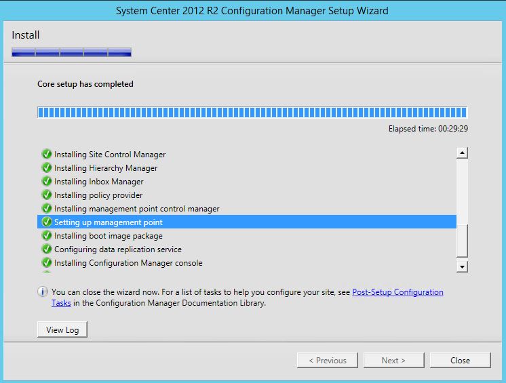Open the Post-Setup Configuration Tasks link
Screen dimensions: 506x383
point(397,292)
